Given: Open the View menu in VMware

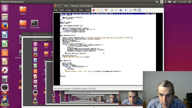Looking at the screenshot, I should (68, 10).
